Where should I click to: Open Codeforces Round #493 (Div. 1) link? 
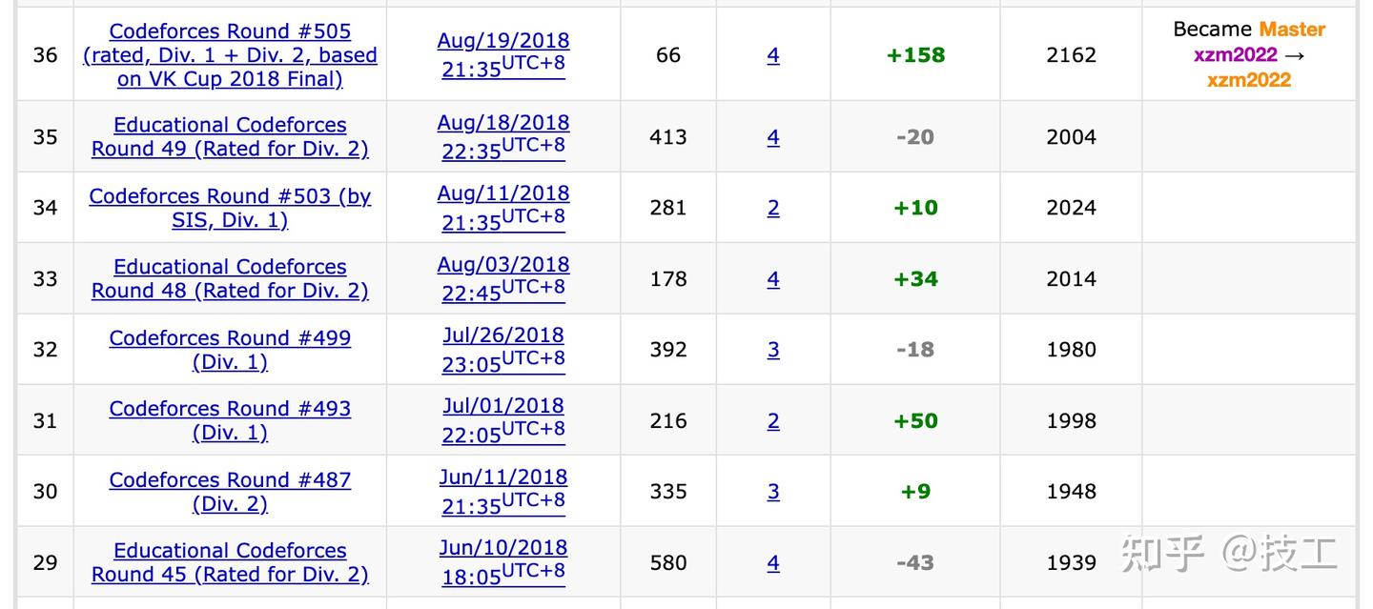coord(230,420)
